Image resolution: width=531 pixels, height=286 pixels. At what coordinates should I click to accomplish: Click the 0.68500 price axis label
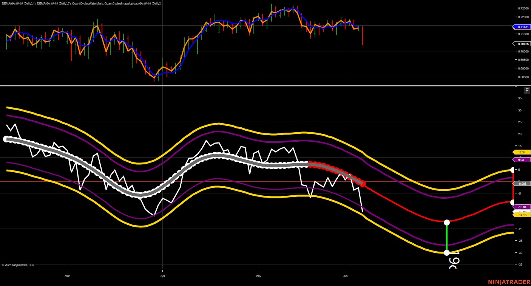coord(523,77)
